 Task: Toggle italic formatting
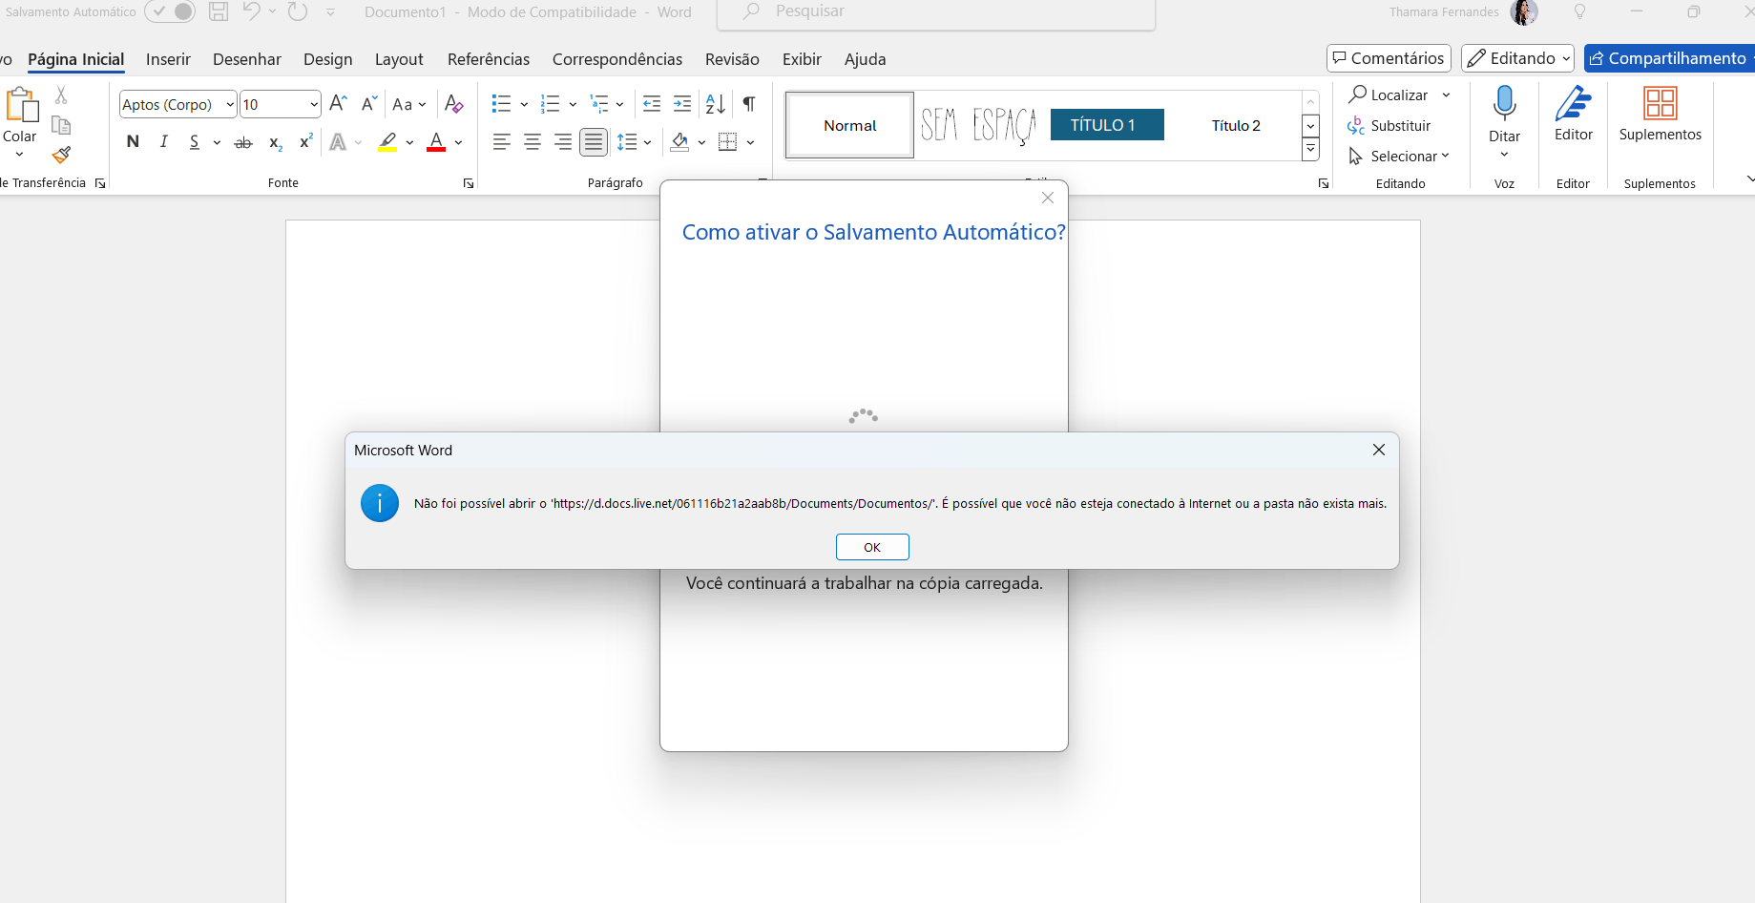click(x=163, y=141)
